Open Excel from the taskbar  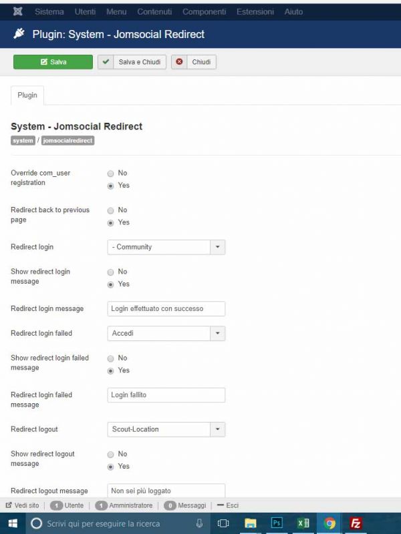point(303,523)
